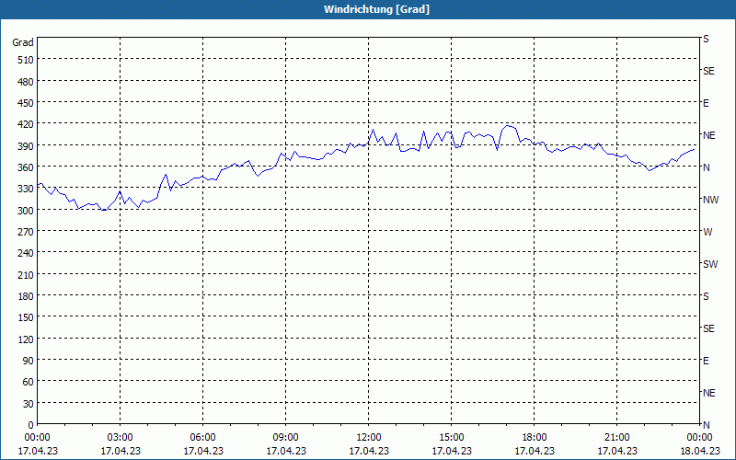Viewport: 736px width, 460px height.
Task: Select the 480 value on the degree axis
Action: (x=26, y=82)
